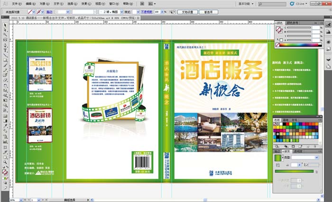Open the stroke color dropdown in control bar

(43, 12)
